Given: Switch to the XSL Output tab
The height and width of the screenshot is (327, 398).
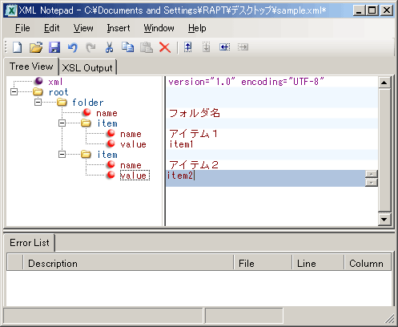Looking at the screenshot, I should (87, 68).
